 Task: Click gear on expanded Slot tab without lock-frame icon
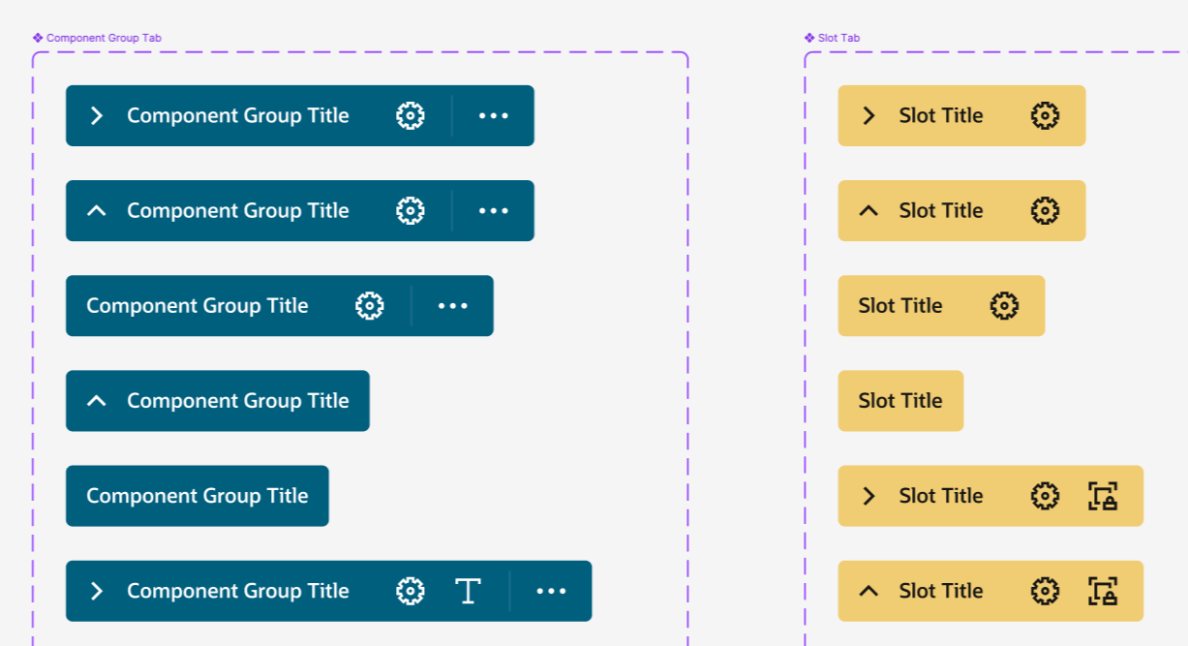click(1045, 210)
